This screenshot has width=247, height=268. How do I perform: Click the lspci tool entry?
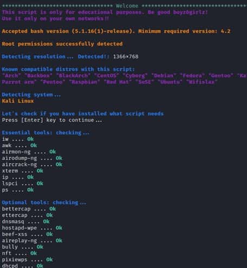click(10, 184)
